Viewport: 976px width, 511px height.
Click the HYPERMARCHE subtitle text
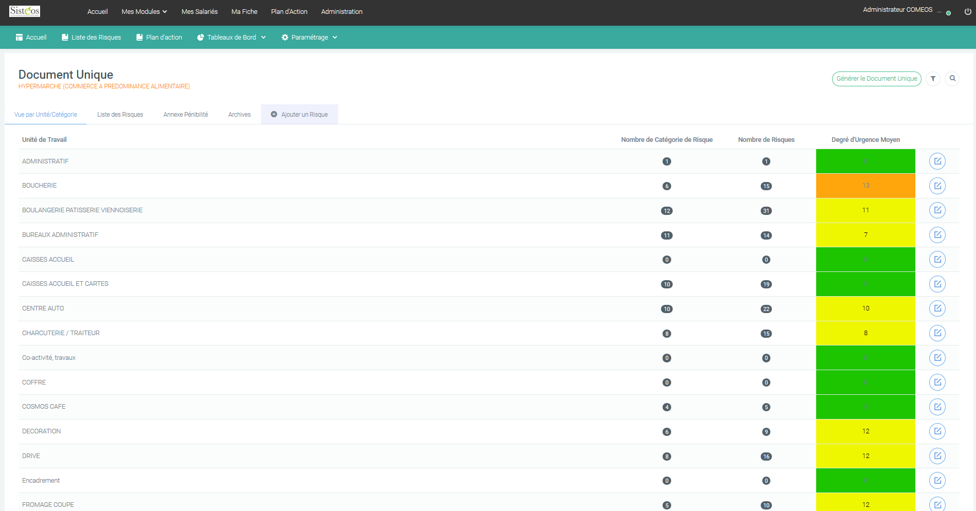[x=104, y=86]
